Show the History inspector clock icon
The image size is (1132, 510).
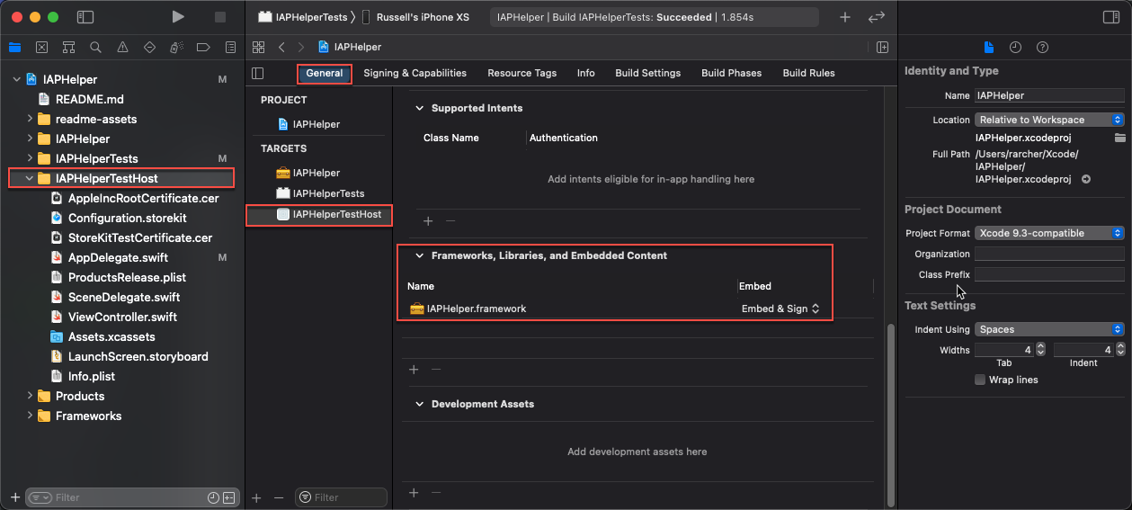[1015, 47]
